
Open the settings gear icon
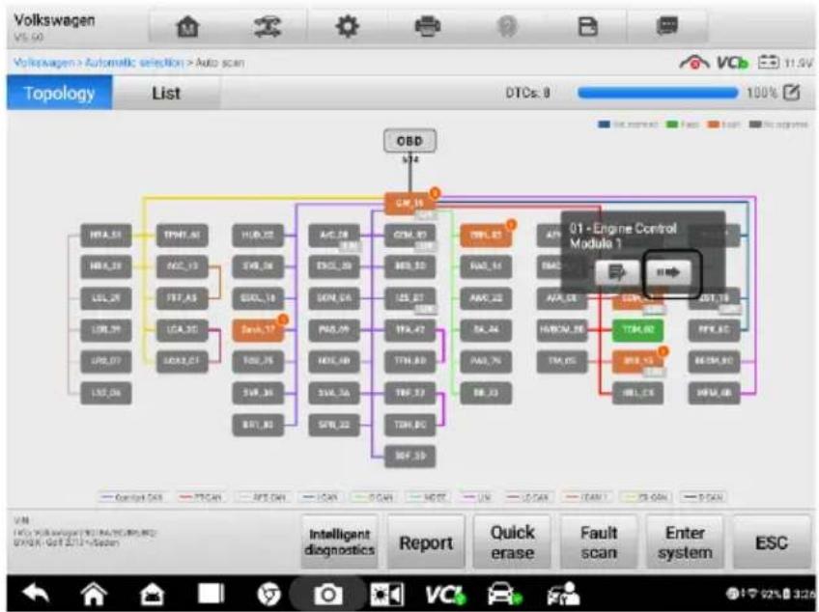pyautogui.click(x=348, y=26)
